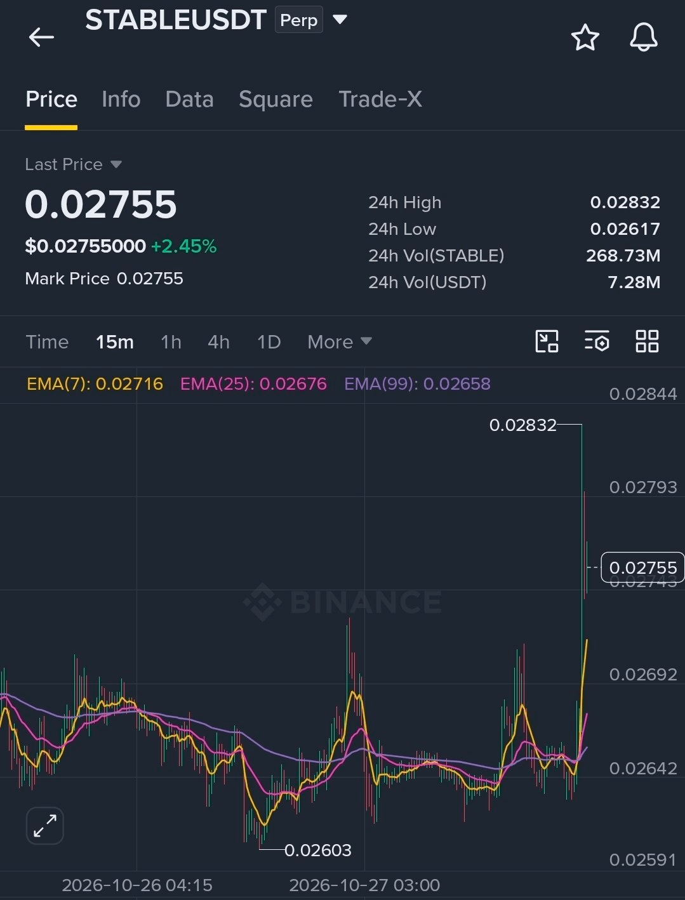Expand the Last Price type dropdown
The image size is (685, 900).
[x=116, y=164]
